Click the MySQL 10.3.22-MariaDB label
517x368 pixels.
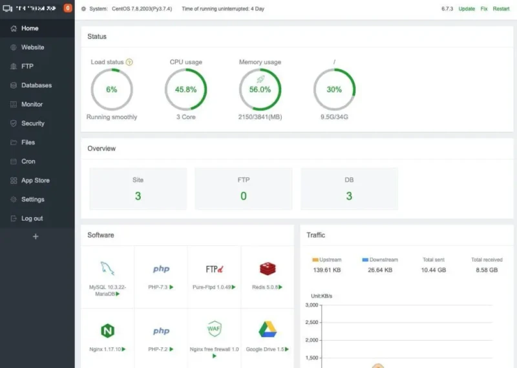tap(107, 291)
